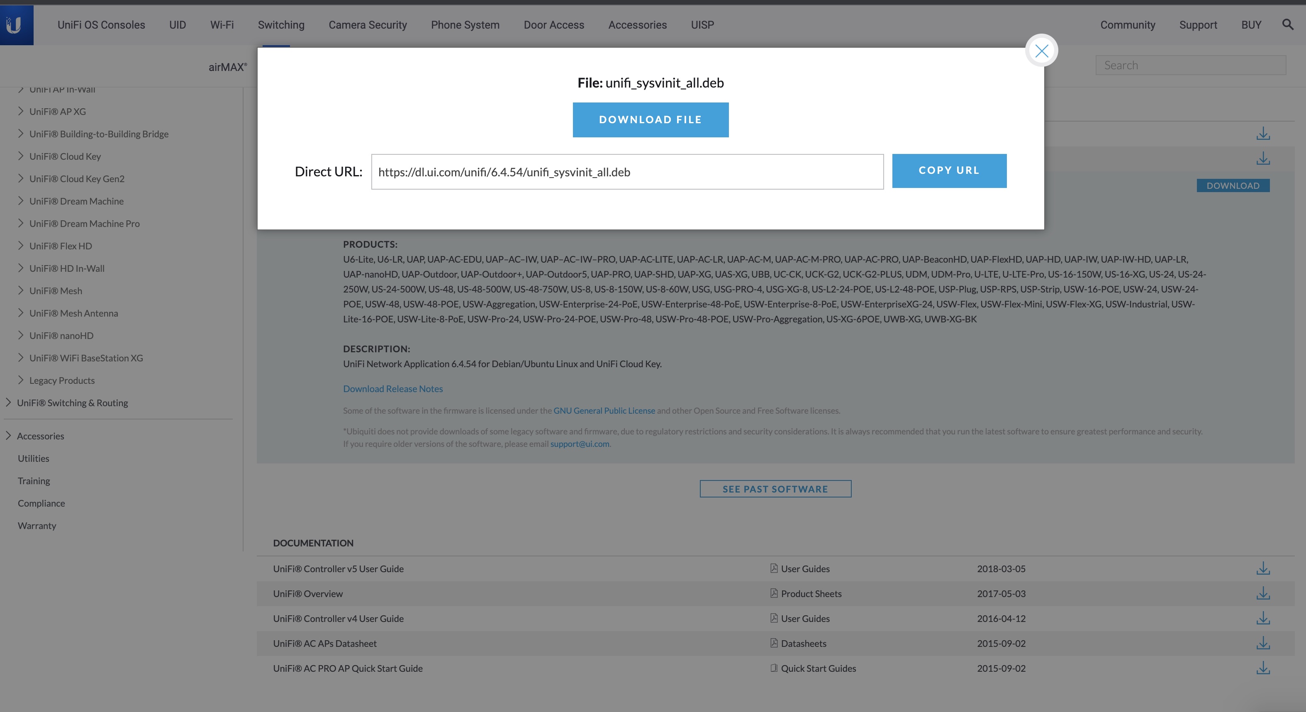Go to the Community page

[1128, 25]
